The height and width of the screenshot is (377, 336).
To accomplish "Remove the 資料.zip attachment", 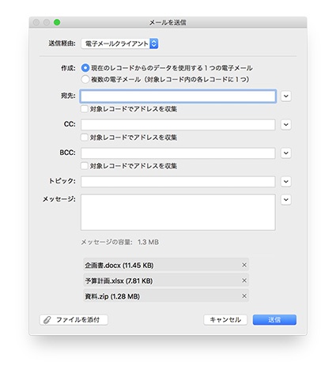I will pos(244,296).
